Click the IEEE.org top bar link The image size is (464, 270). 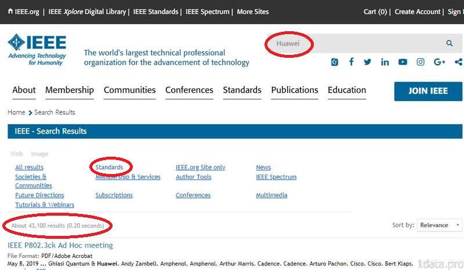tap(27, 12)
